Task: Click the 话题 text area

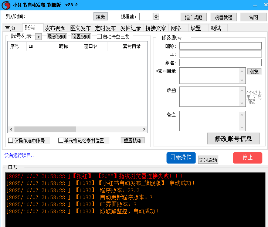Action: tap(209, 96)
